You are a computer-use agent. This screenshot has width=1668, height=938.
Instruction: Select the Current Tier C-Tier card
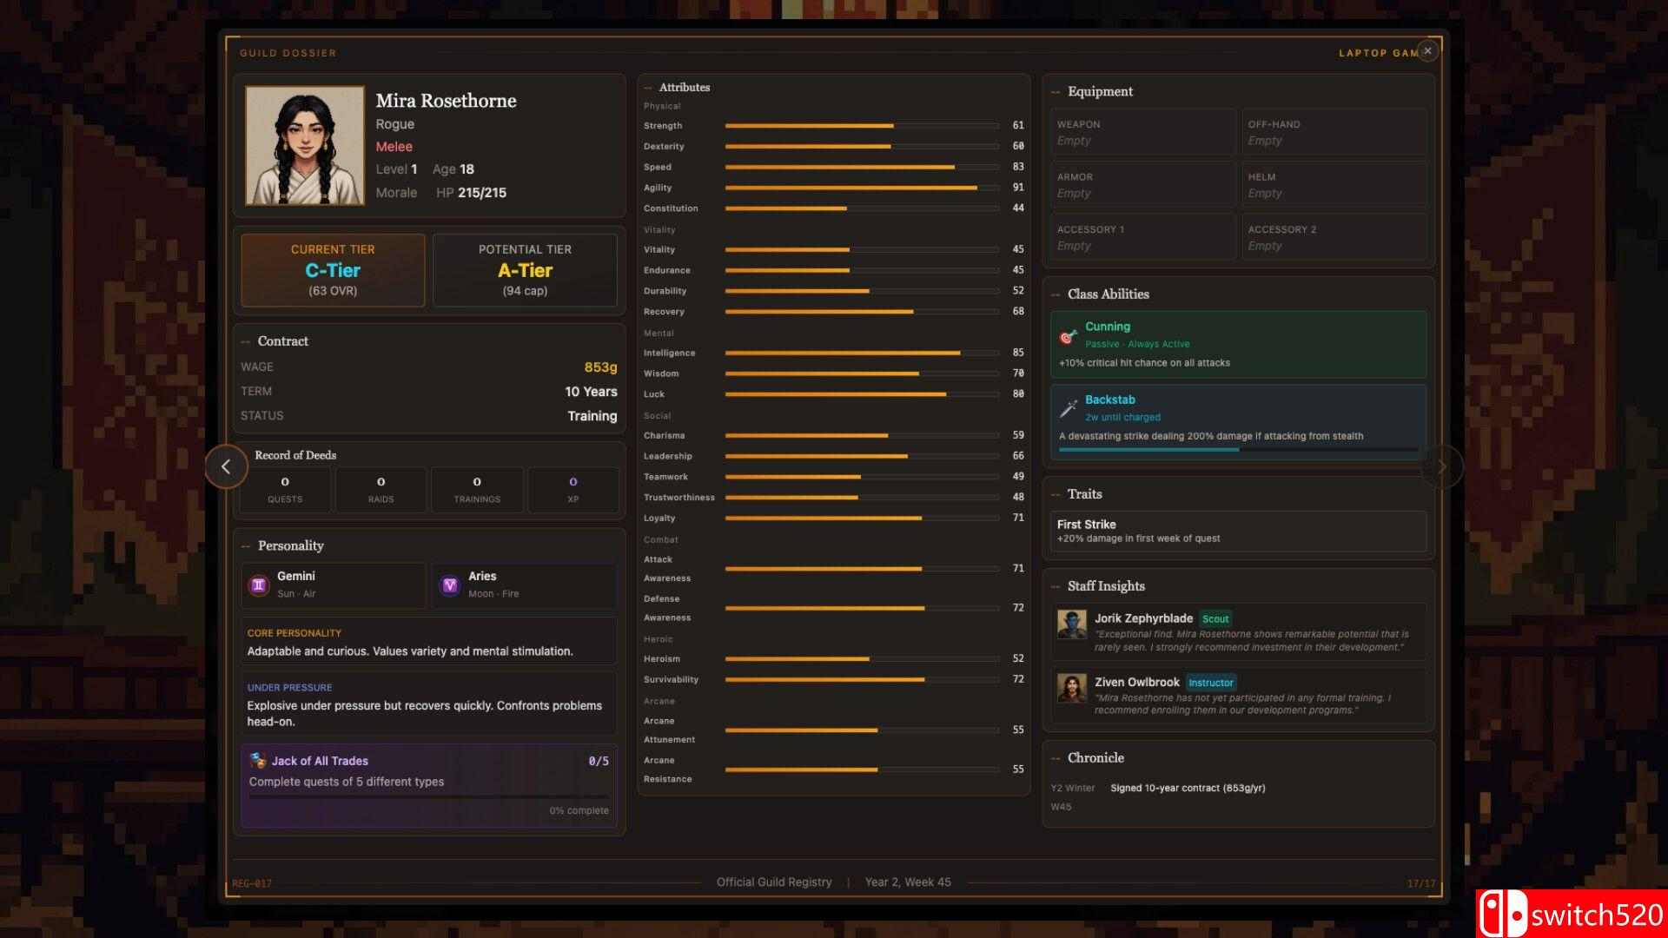coord(333,270)
